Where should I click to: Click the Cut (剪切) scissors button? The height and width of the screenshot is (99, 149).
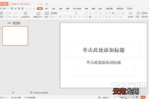click(x=8, y=13)
